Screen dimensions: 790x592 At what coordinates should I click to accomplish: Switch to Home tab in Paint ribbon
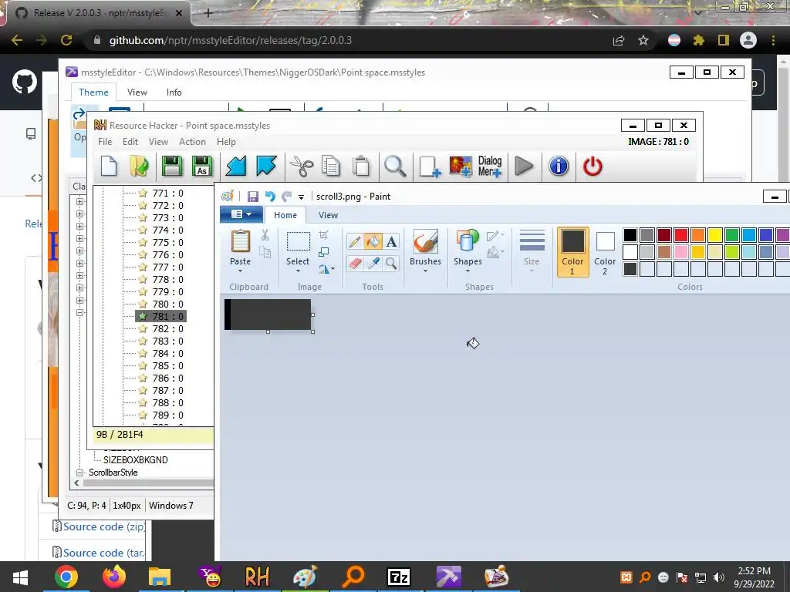click(x=285, y=215)
